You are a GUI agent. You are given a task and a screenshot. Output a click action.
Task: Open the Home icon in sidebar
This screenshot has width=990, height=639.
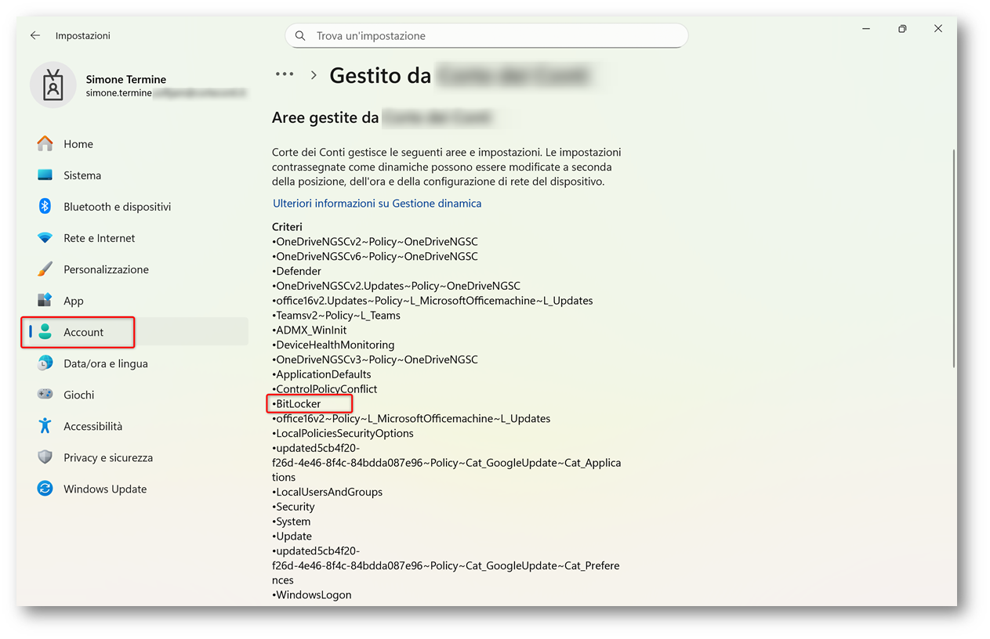[45, 144]
